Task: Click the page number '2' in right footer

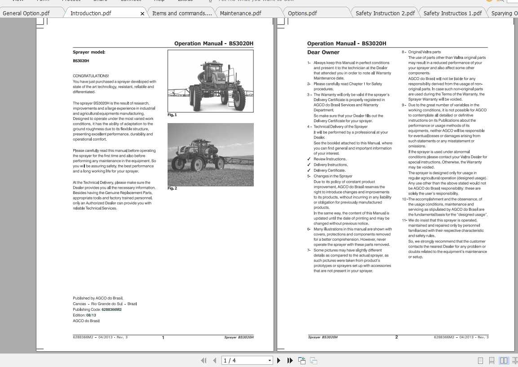Action: [x=396, y=337]
